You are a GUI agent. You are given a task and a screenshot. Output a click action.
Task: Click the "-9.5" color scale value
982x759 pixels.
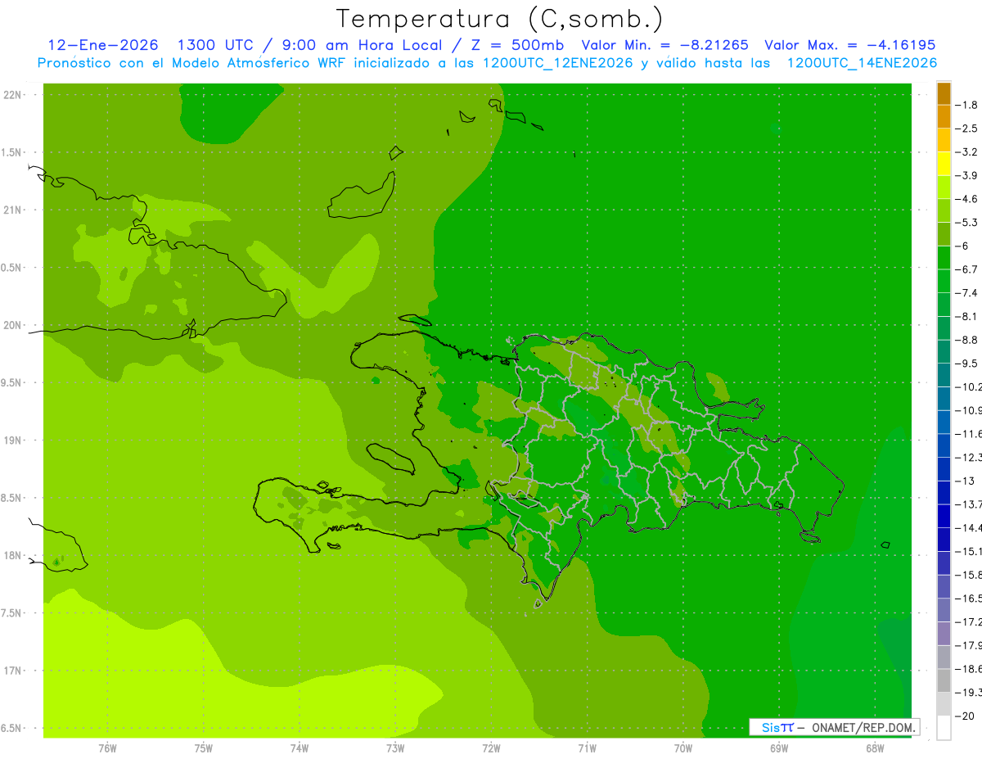coord(966,364)
